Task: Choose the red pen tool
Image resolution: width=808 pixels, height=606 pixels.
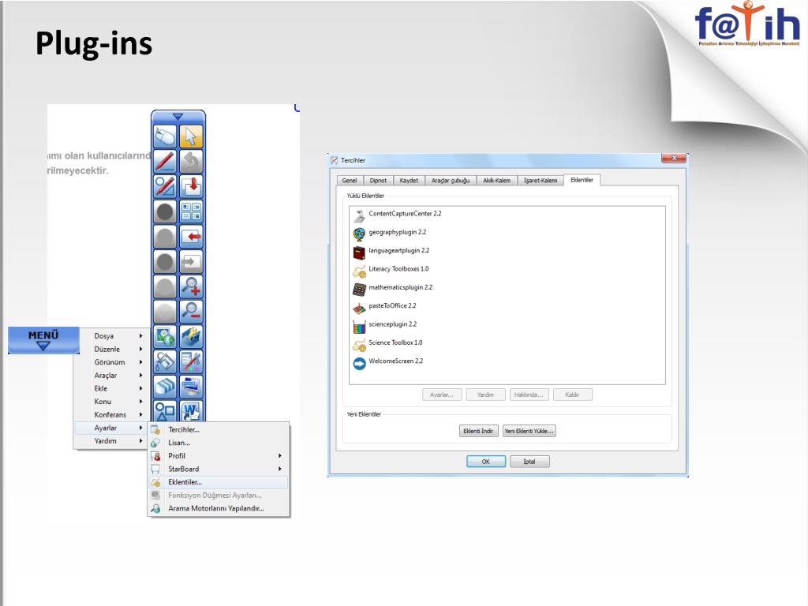Action: (165, 163)
